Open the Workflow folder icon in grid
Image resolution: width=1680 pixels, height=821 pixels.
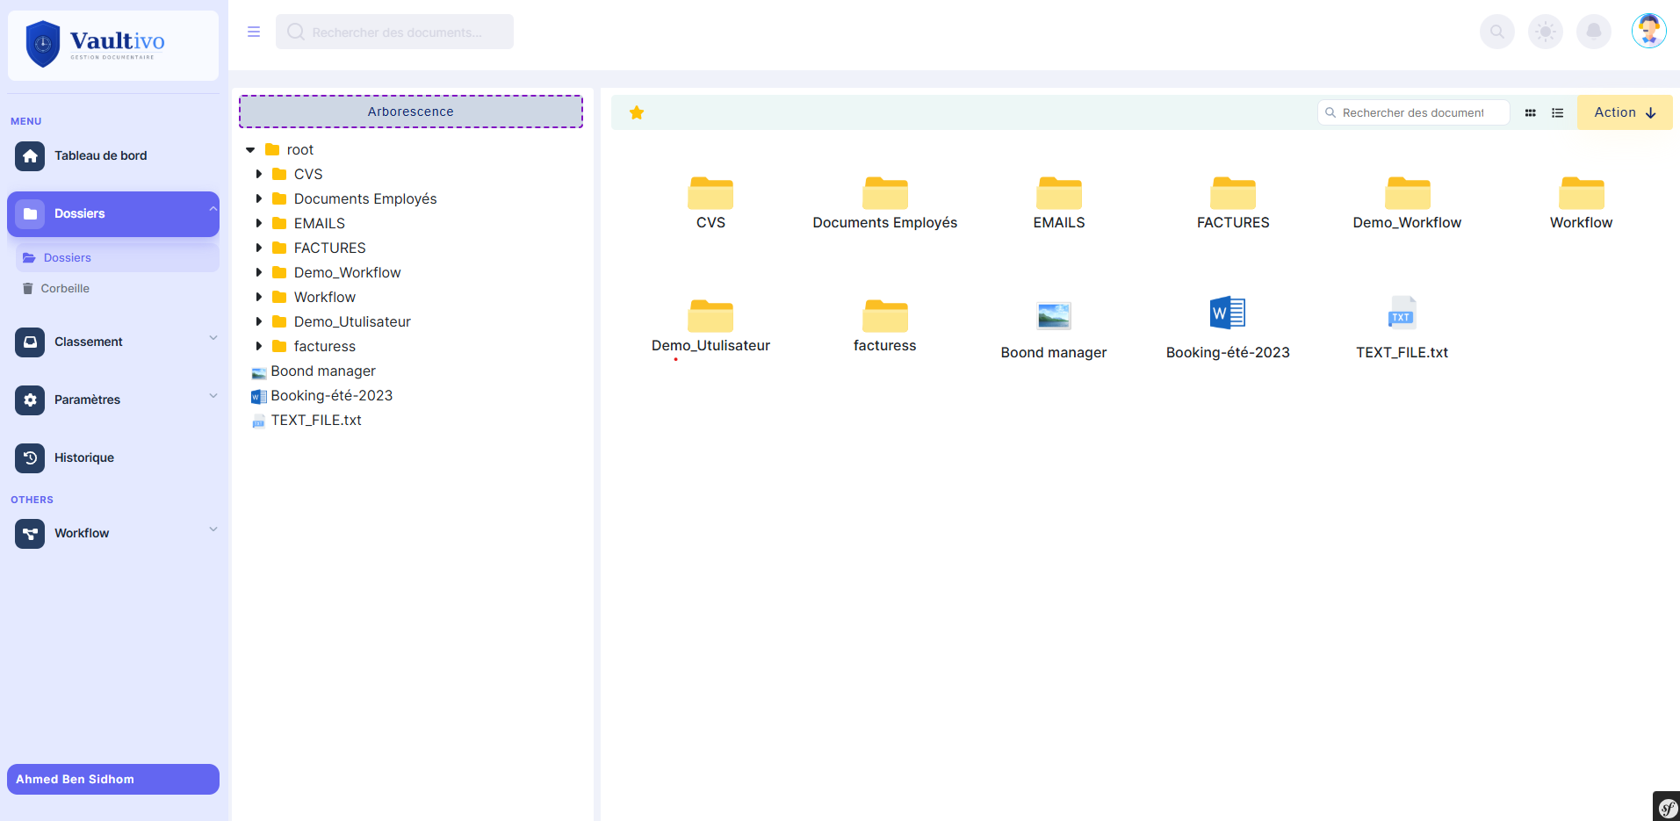click(x=1582, y=192)
